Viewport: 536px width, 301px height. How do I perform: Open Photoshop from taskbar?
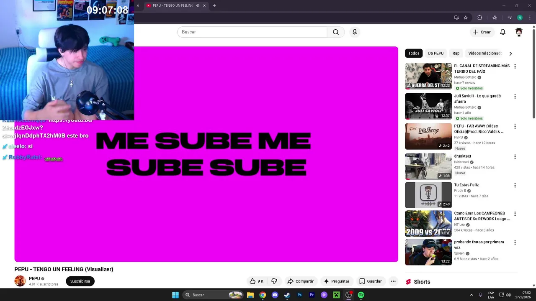click(299, 295)
